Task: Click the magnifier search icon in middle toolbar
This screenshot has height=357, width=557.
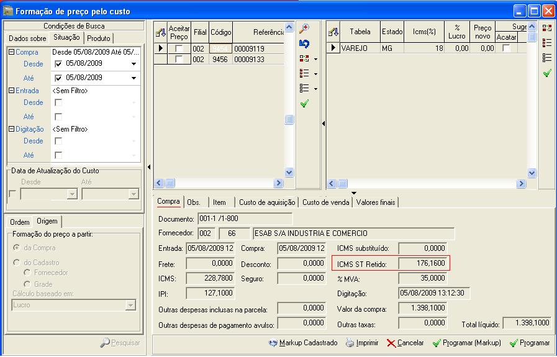Action: point(304,29)
